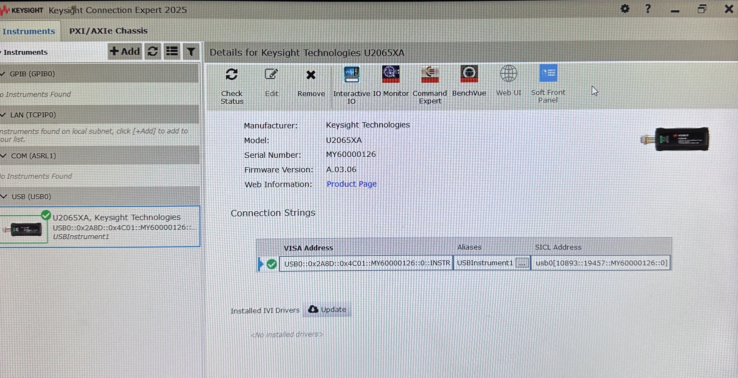Click the VISA Address column header
This screenshot has height=378, width=738.
[x=308, y=248]
